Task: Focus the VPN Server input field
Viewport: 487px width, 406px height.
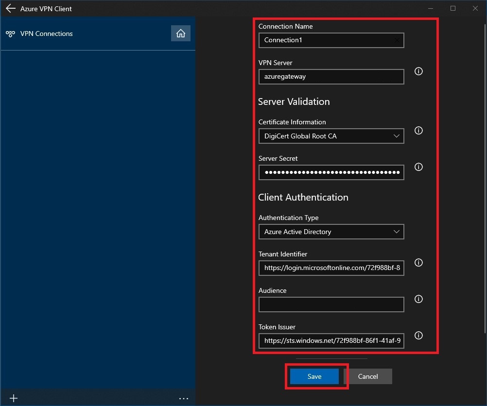Action: point(331,77)
